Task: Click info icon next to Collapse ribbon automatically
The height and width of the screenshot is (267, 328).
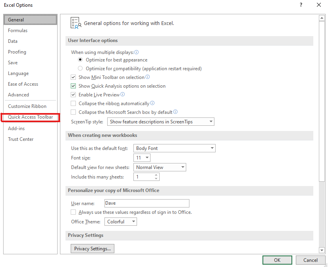Action: coord(152,103)
